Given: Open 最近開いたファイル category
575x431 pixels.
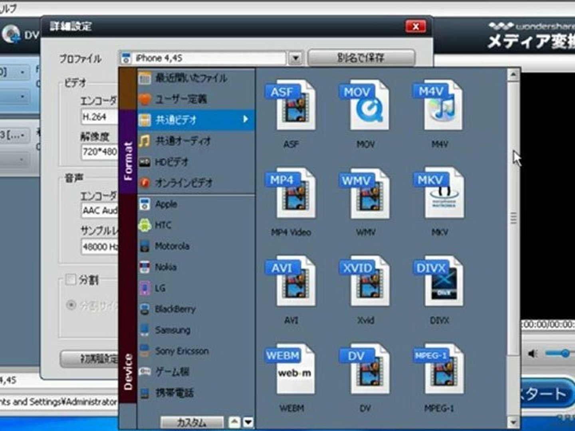Looking at the screenshot, I should tap(196, 78).
